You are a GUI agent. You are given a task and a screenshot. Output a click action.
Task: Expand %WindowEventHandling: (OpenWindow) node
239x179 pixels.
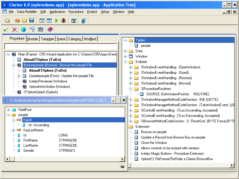(x=130, y=67)
